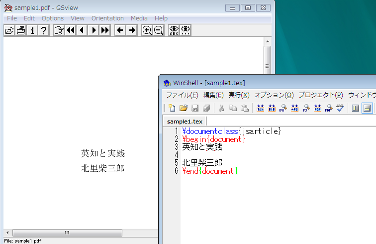Image resolution: width=376 pixels, height=244 pixels.
Task: Zoom in with magnifier plus icon
Action: [147, 30]
